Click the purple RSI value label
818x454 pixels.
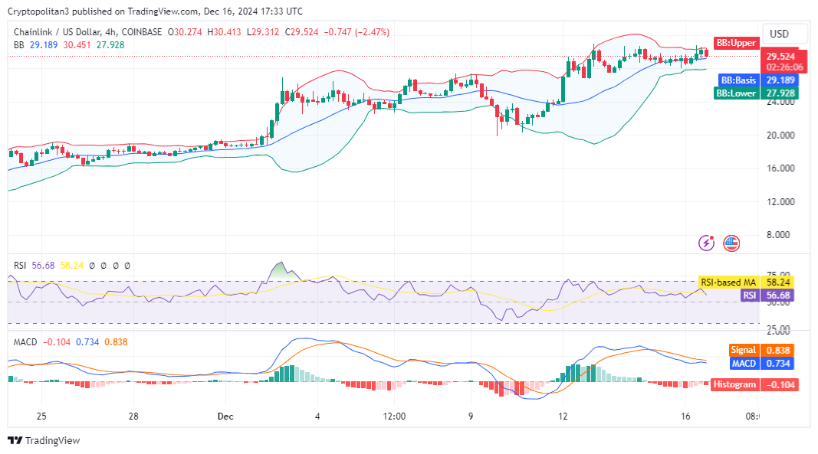(x=750, y=295)
